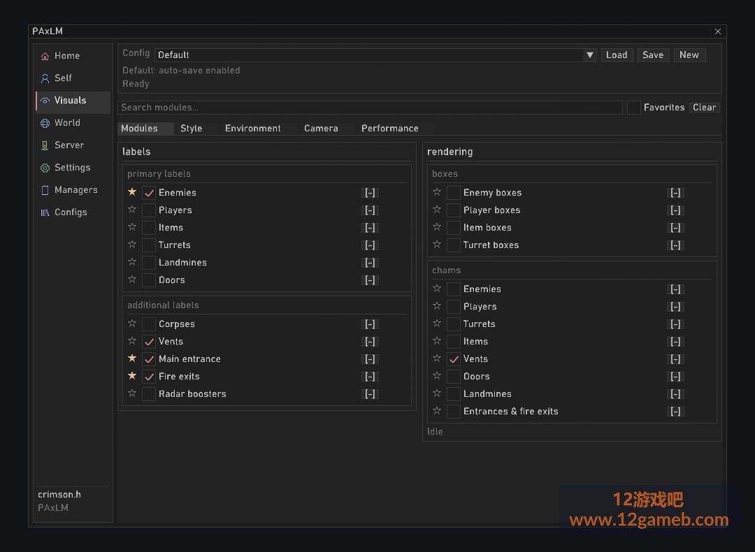
Task: Uncheck the Vents chams checkbox
Action: click(454, 359)
